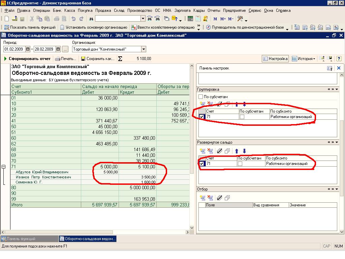This screenshot has width=345, height=259.
Task: Click the Print icon in main toolbar
Action: pyautogui.click(x=57, y=19)
